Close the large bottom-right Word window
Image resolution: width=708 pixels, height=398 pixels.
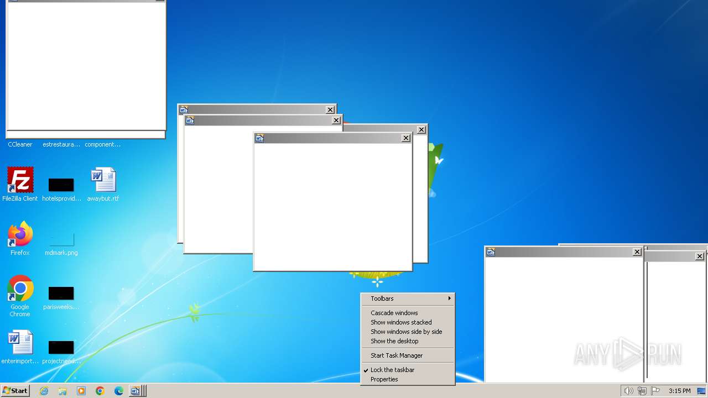[x=637, y=252]
